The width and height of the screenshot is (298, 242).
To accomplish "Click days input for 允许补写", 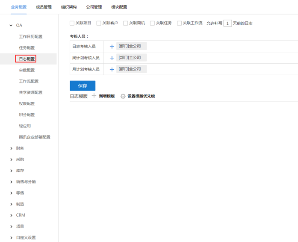I will click(x=227, y=23).
